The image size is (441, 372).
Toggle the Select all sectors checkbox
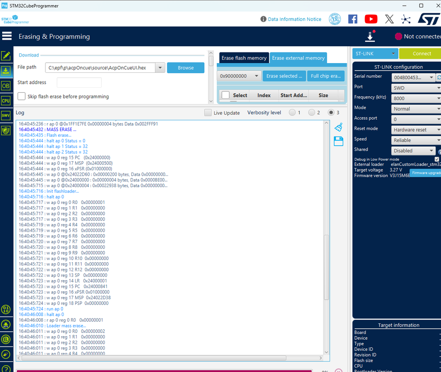click(226, 95)
